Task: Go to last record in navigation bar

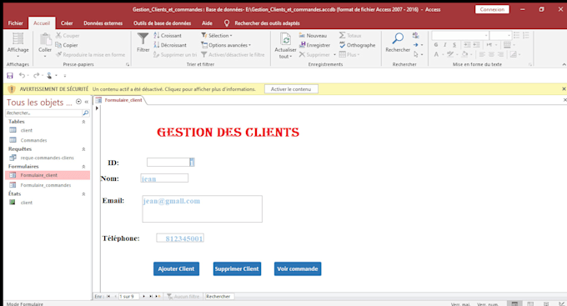Action: tap(151, 296)
